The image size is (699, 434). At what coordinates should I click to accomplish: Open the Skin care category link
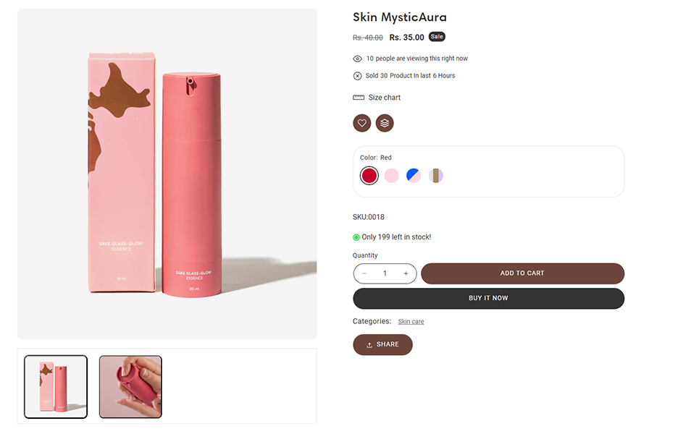pyautogui.click(x=411, y=322)
